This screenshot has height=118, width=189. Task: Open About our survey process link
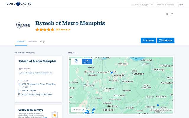142,5
